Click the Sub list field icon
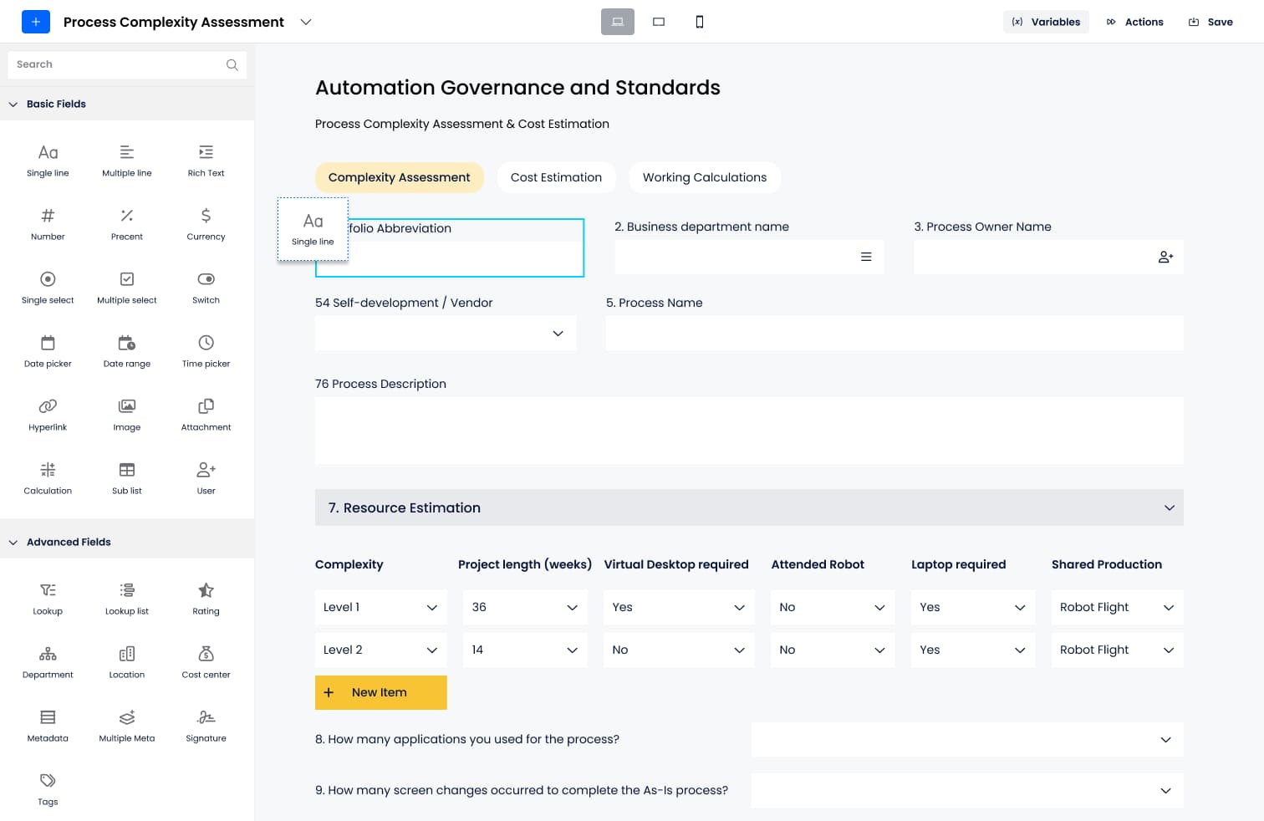The width and height of the screenshot is (1264, 821). pyautogui.click(x=127, y=470)
